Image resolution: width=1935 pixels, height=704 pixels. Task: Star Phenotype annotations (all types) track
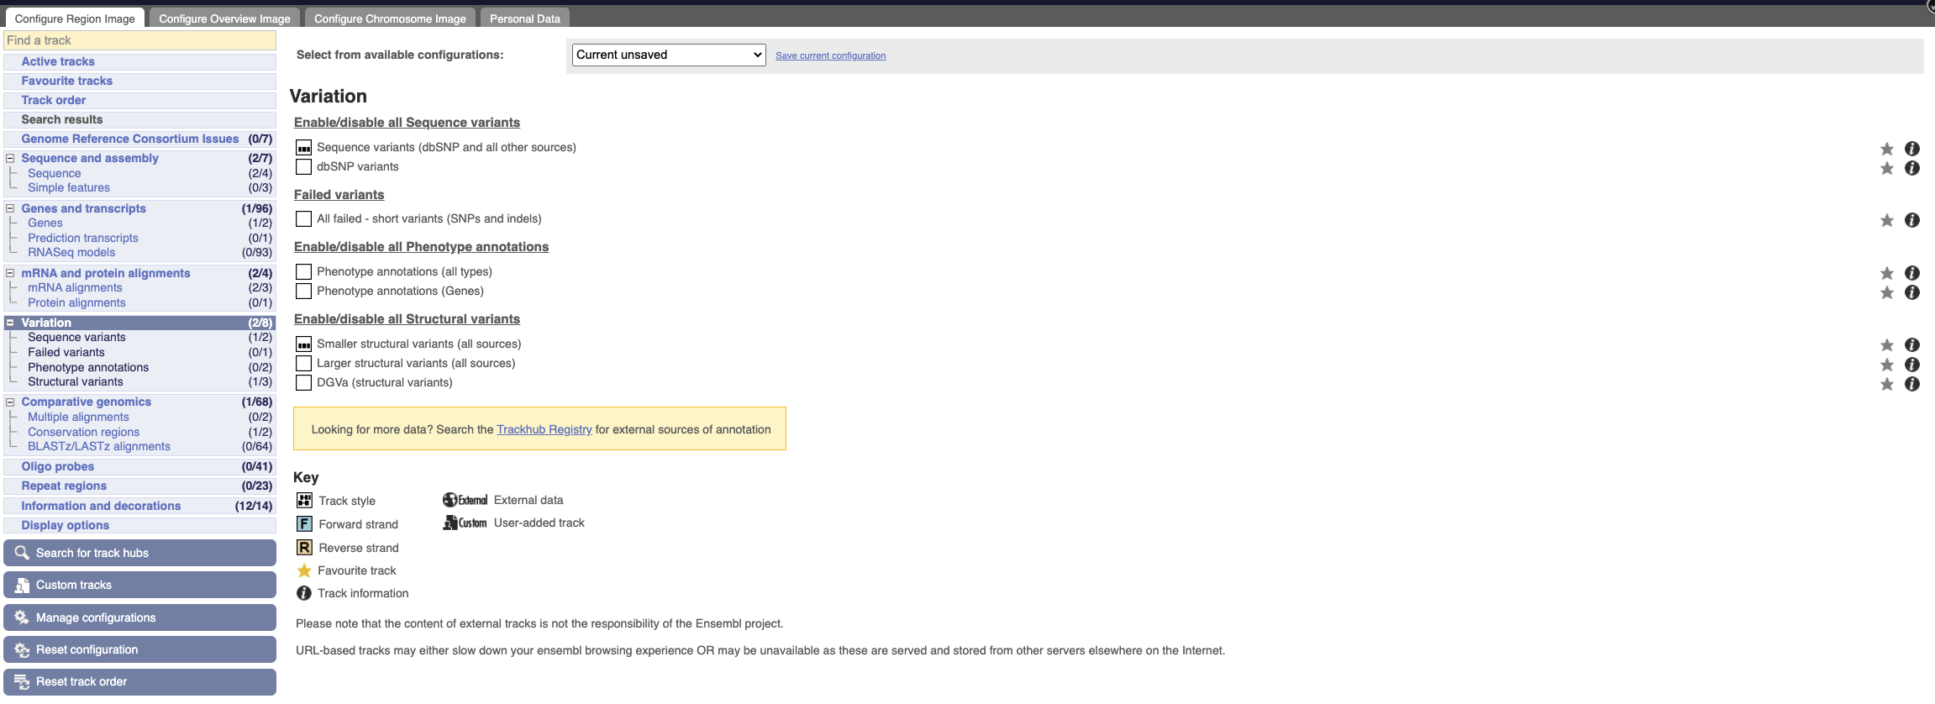point(1886,273)
